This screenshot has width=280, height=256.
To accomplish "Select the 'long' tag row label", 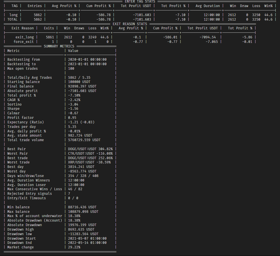I will point(13,15).
